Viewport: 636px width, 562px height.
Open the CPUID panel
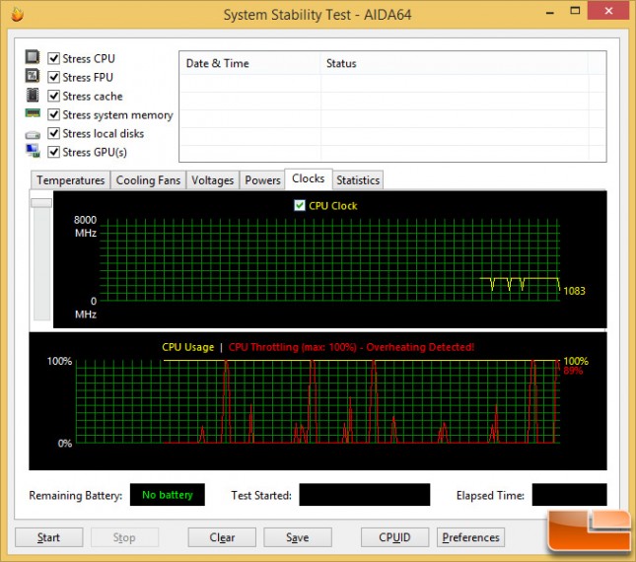click(394, 537)
